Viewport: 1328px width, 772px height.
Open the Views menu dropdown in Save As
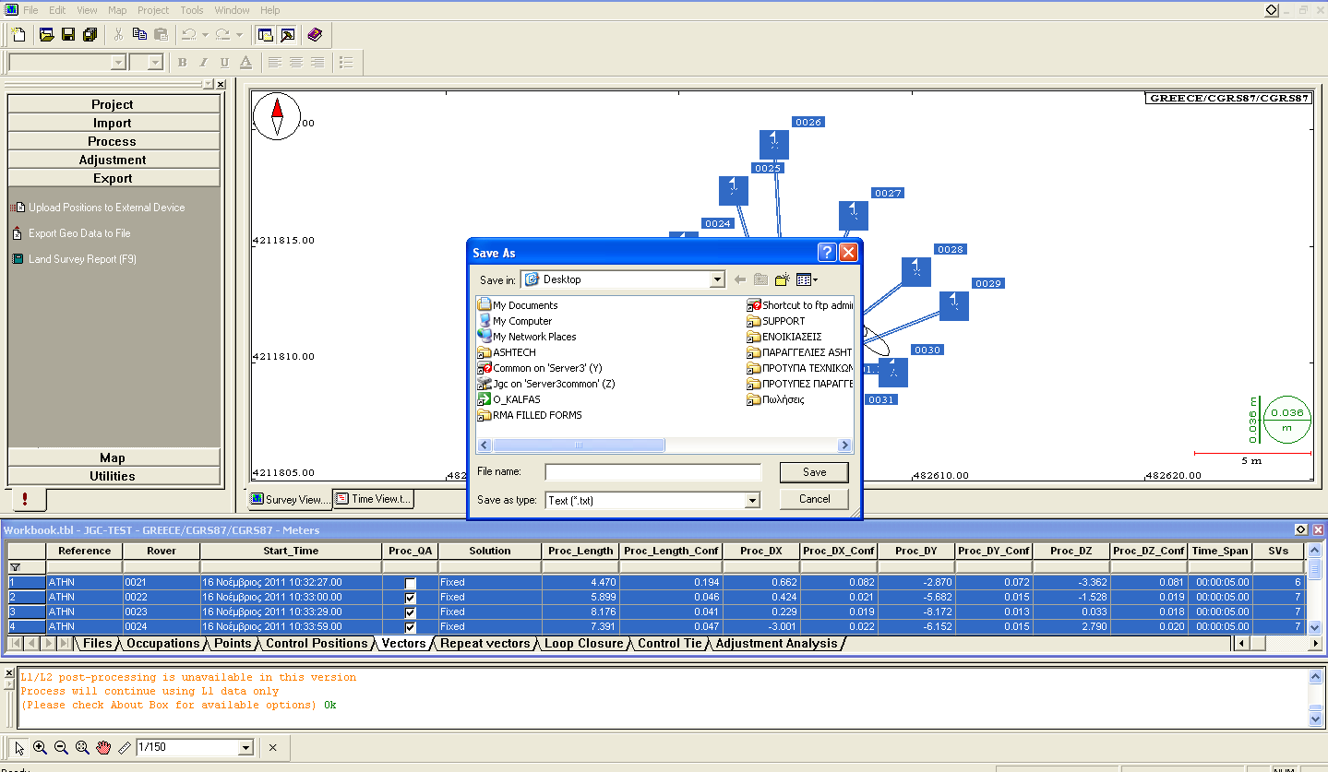pos(808,279)
